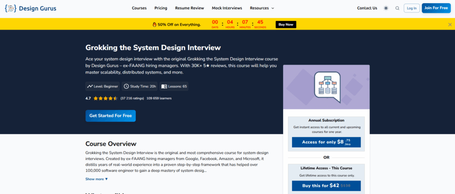The height and width of the screenshot is (194, 455).
Task: Click the 4.7 rating score
Action: point(88,98)
